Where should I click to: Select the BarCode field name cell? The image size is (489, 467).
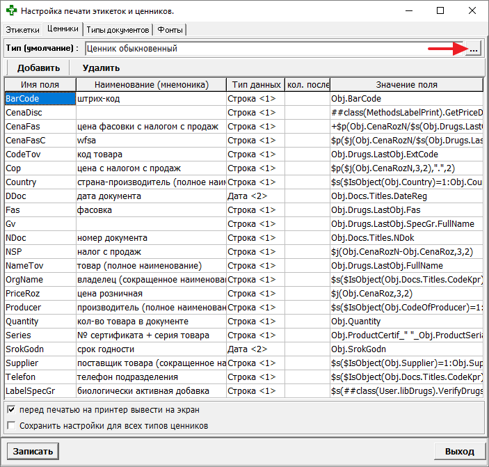[39, 99]
